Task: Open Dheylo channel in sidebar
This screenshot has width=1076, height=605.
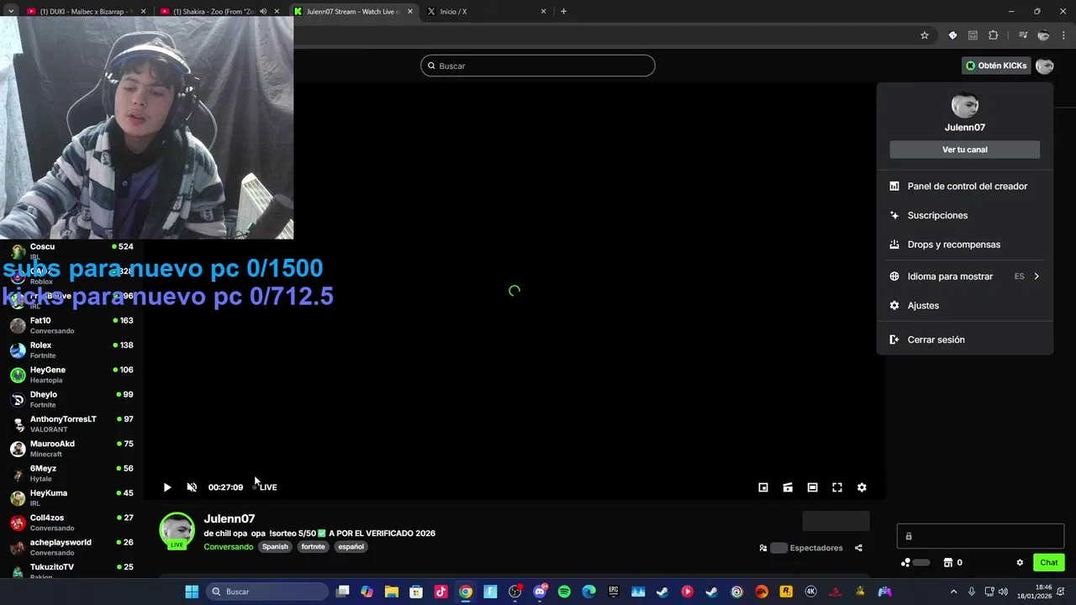Action: click(71, 399)
